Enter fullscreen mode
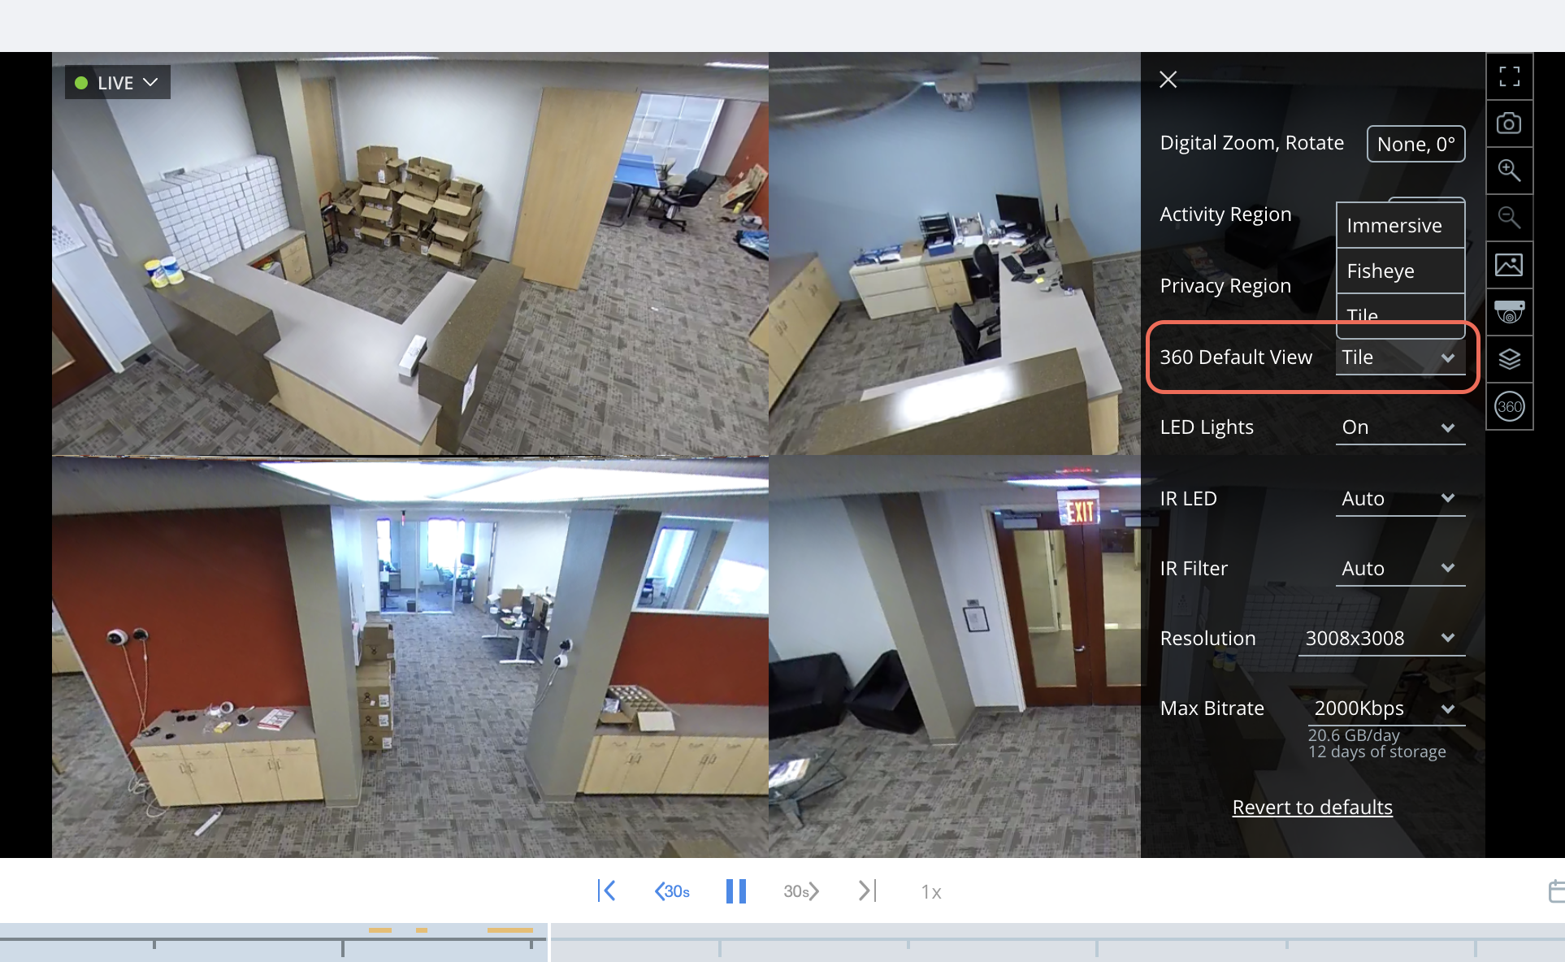 point(1509,76)
